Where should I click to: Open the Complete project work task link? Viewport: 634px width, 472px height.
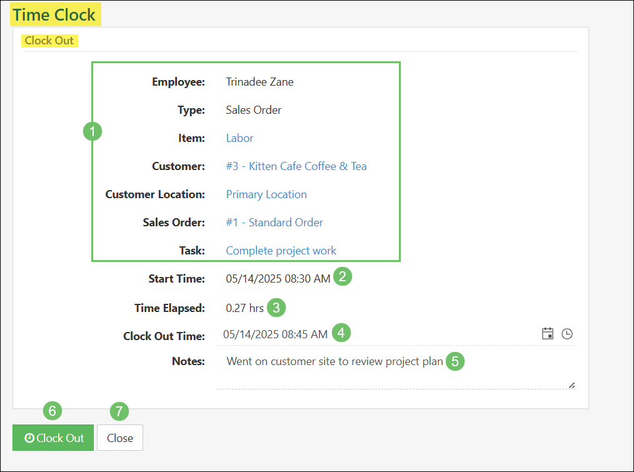pos(281,251)
